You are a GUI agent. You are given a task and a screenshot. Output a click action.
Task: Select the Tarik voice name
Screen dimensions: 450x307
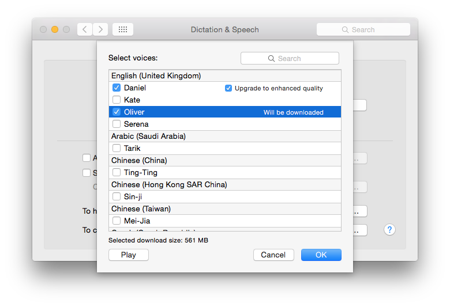132,148
